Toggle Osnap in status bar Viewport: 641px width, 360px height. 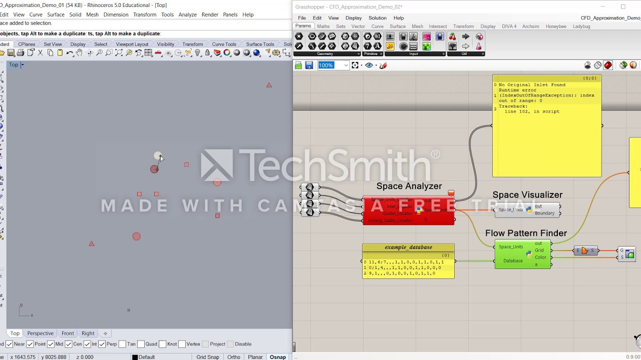277,357
